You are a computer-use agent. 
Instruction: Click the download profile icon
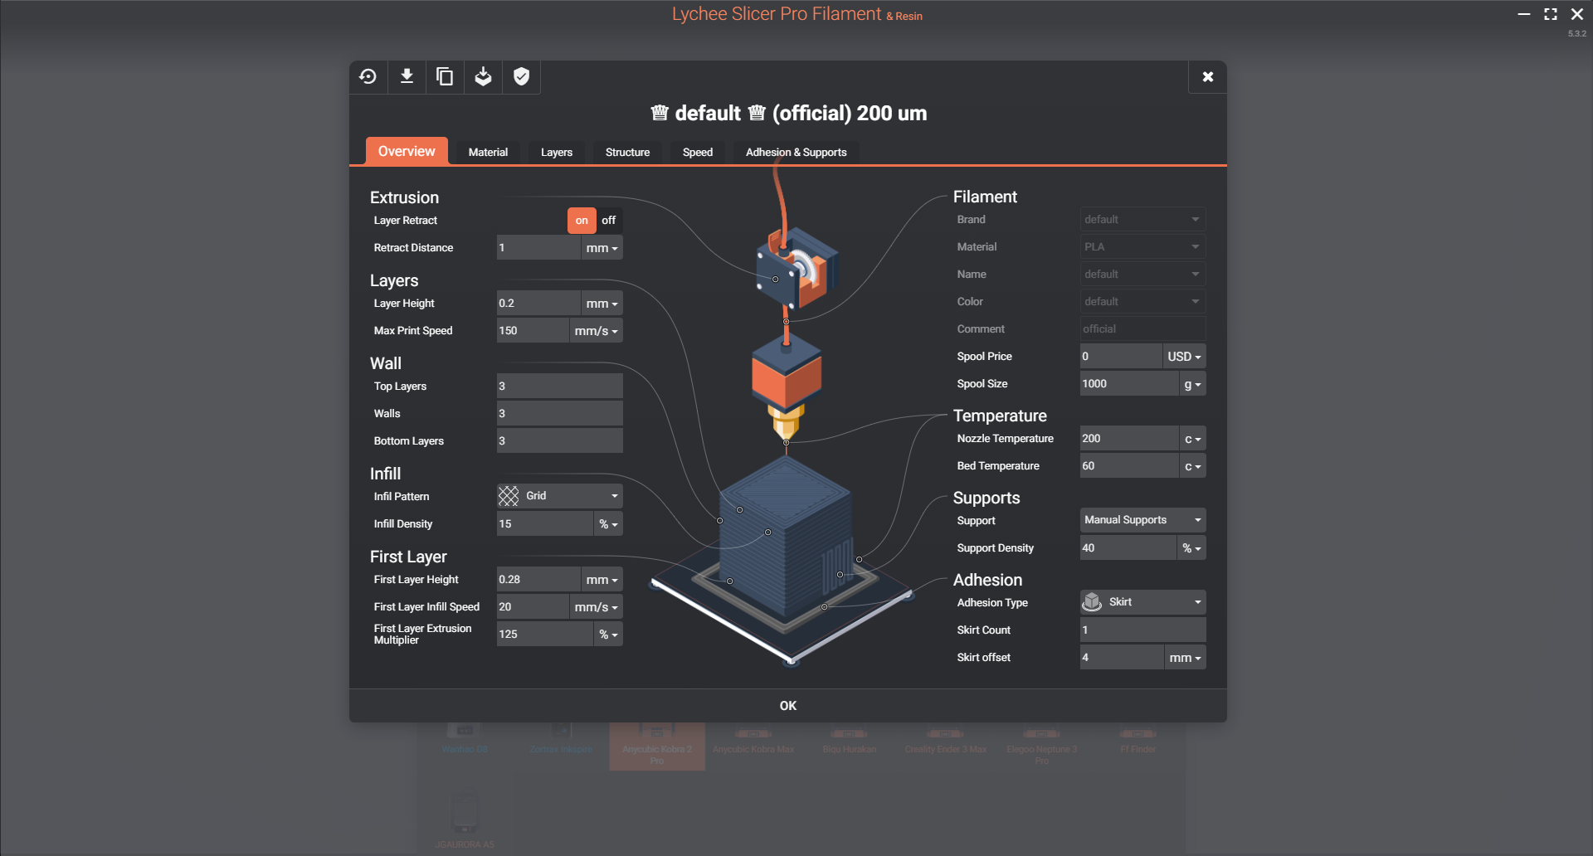(x=407, y=76)
